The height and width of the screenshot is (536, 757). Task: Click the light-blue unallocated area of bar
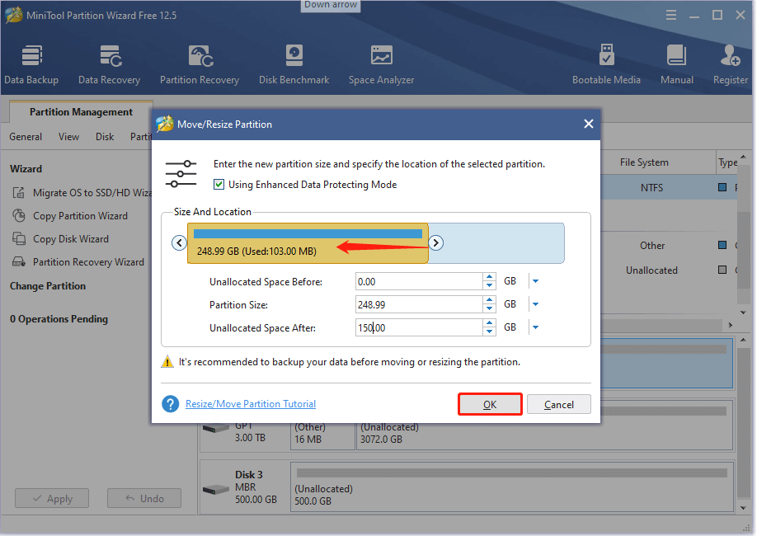[496, 243]
